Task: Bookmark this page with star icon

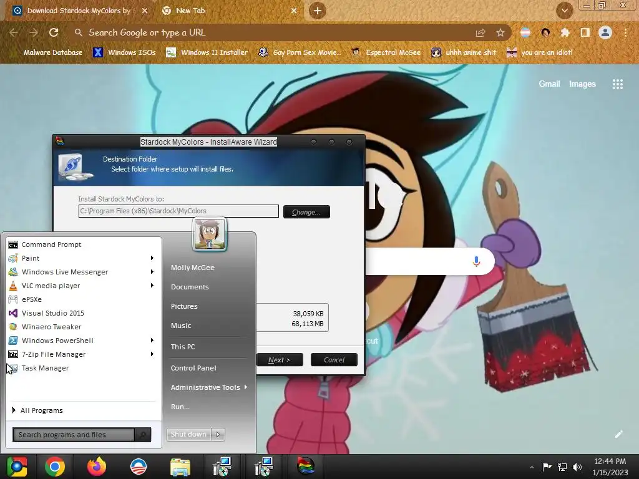Action: pos(500,33)
